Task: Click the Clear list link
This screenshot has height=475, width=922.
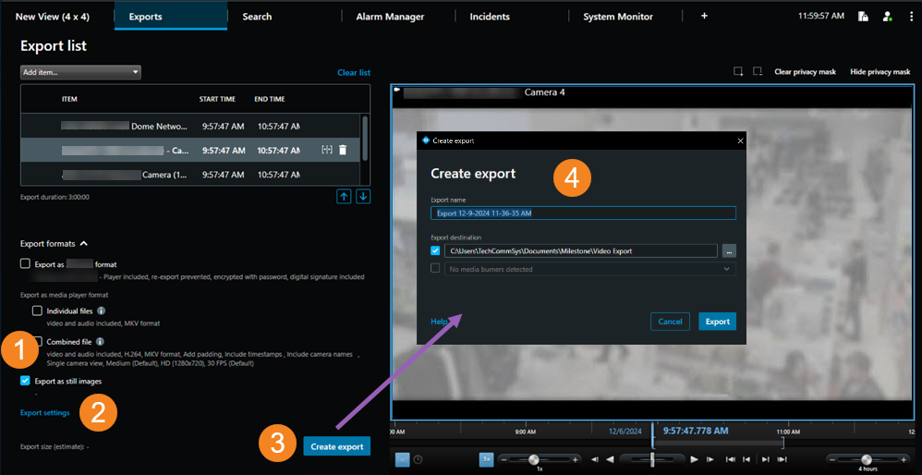Action: click(354, 72)
